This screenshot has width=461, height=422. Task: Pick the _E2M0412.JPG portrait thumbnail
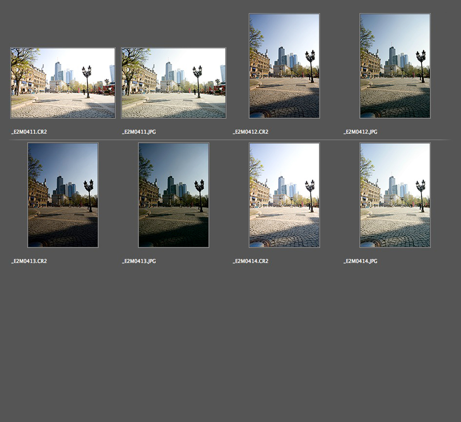pos(395,66)
